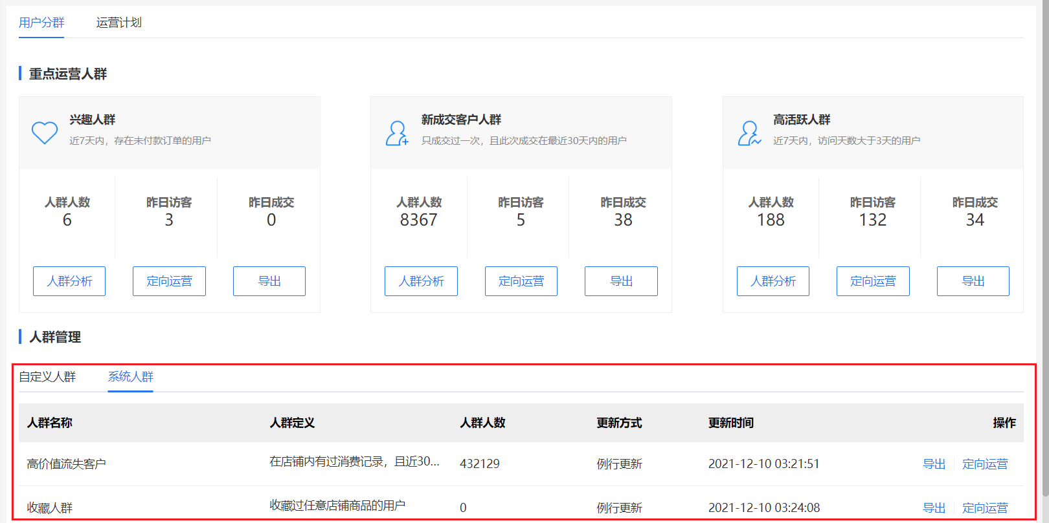Click the 人群定义 column header
The image size is (1049, 523).
pyautogui.click(x=292, y=423)
